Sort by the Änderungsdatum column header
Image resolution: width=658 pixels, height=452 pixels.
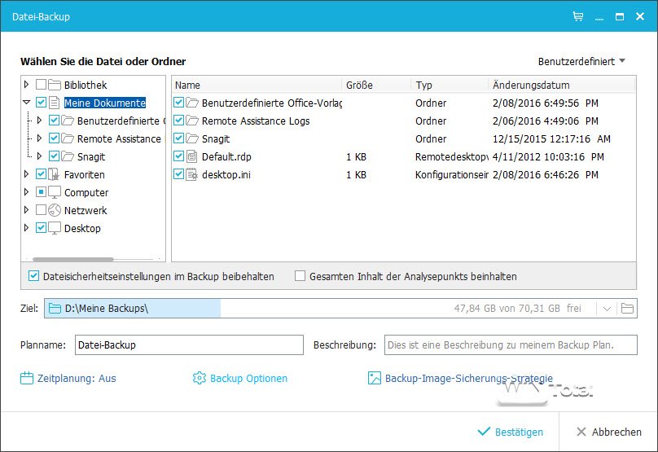tap(562, 85)
